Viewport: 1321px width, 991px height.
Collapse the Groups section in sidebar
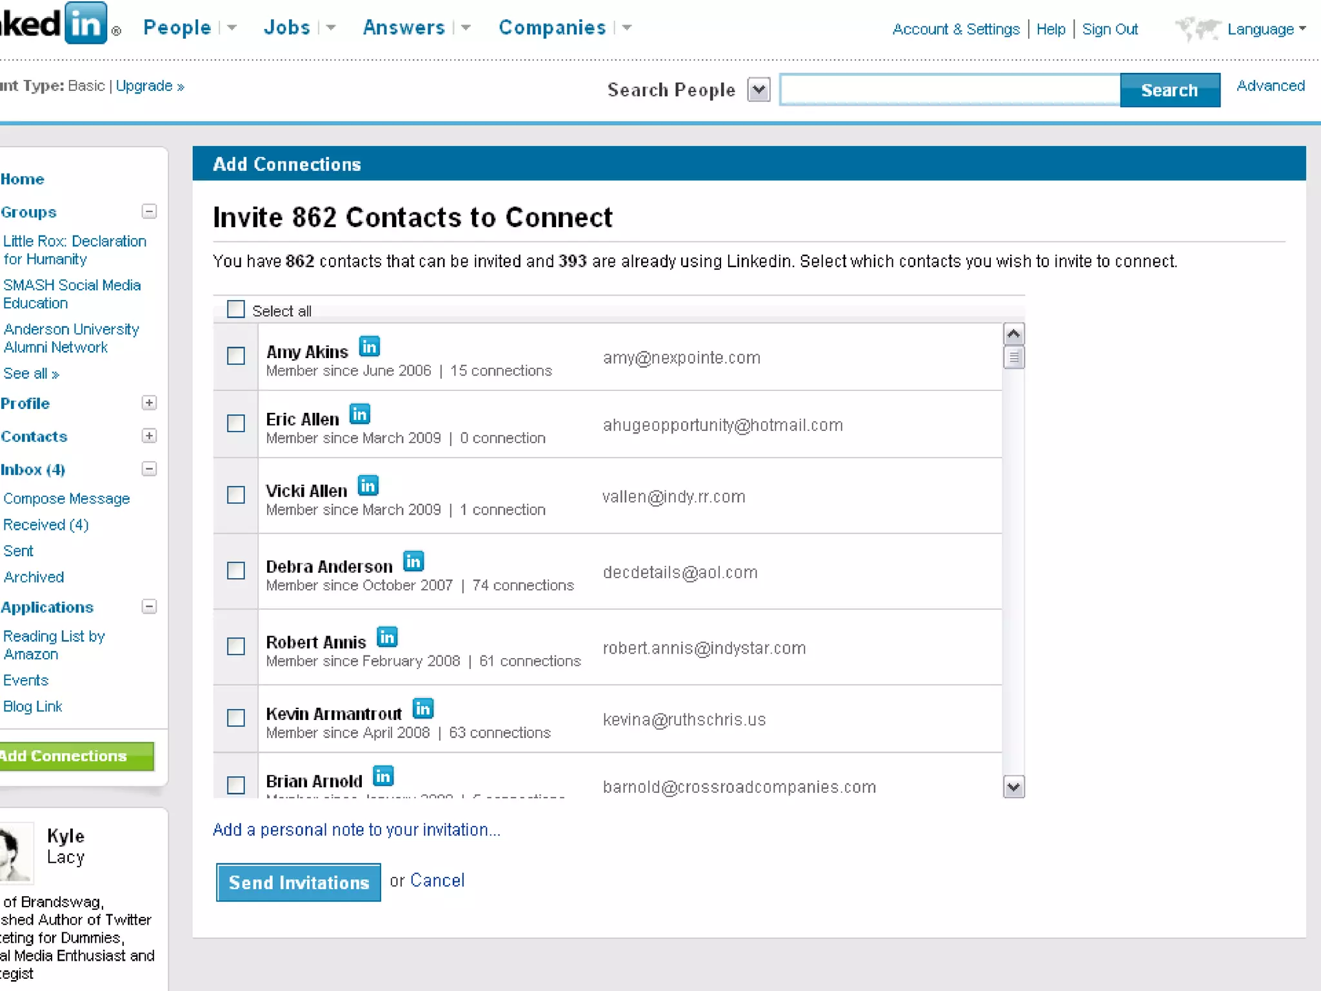tap(149, 212)
